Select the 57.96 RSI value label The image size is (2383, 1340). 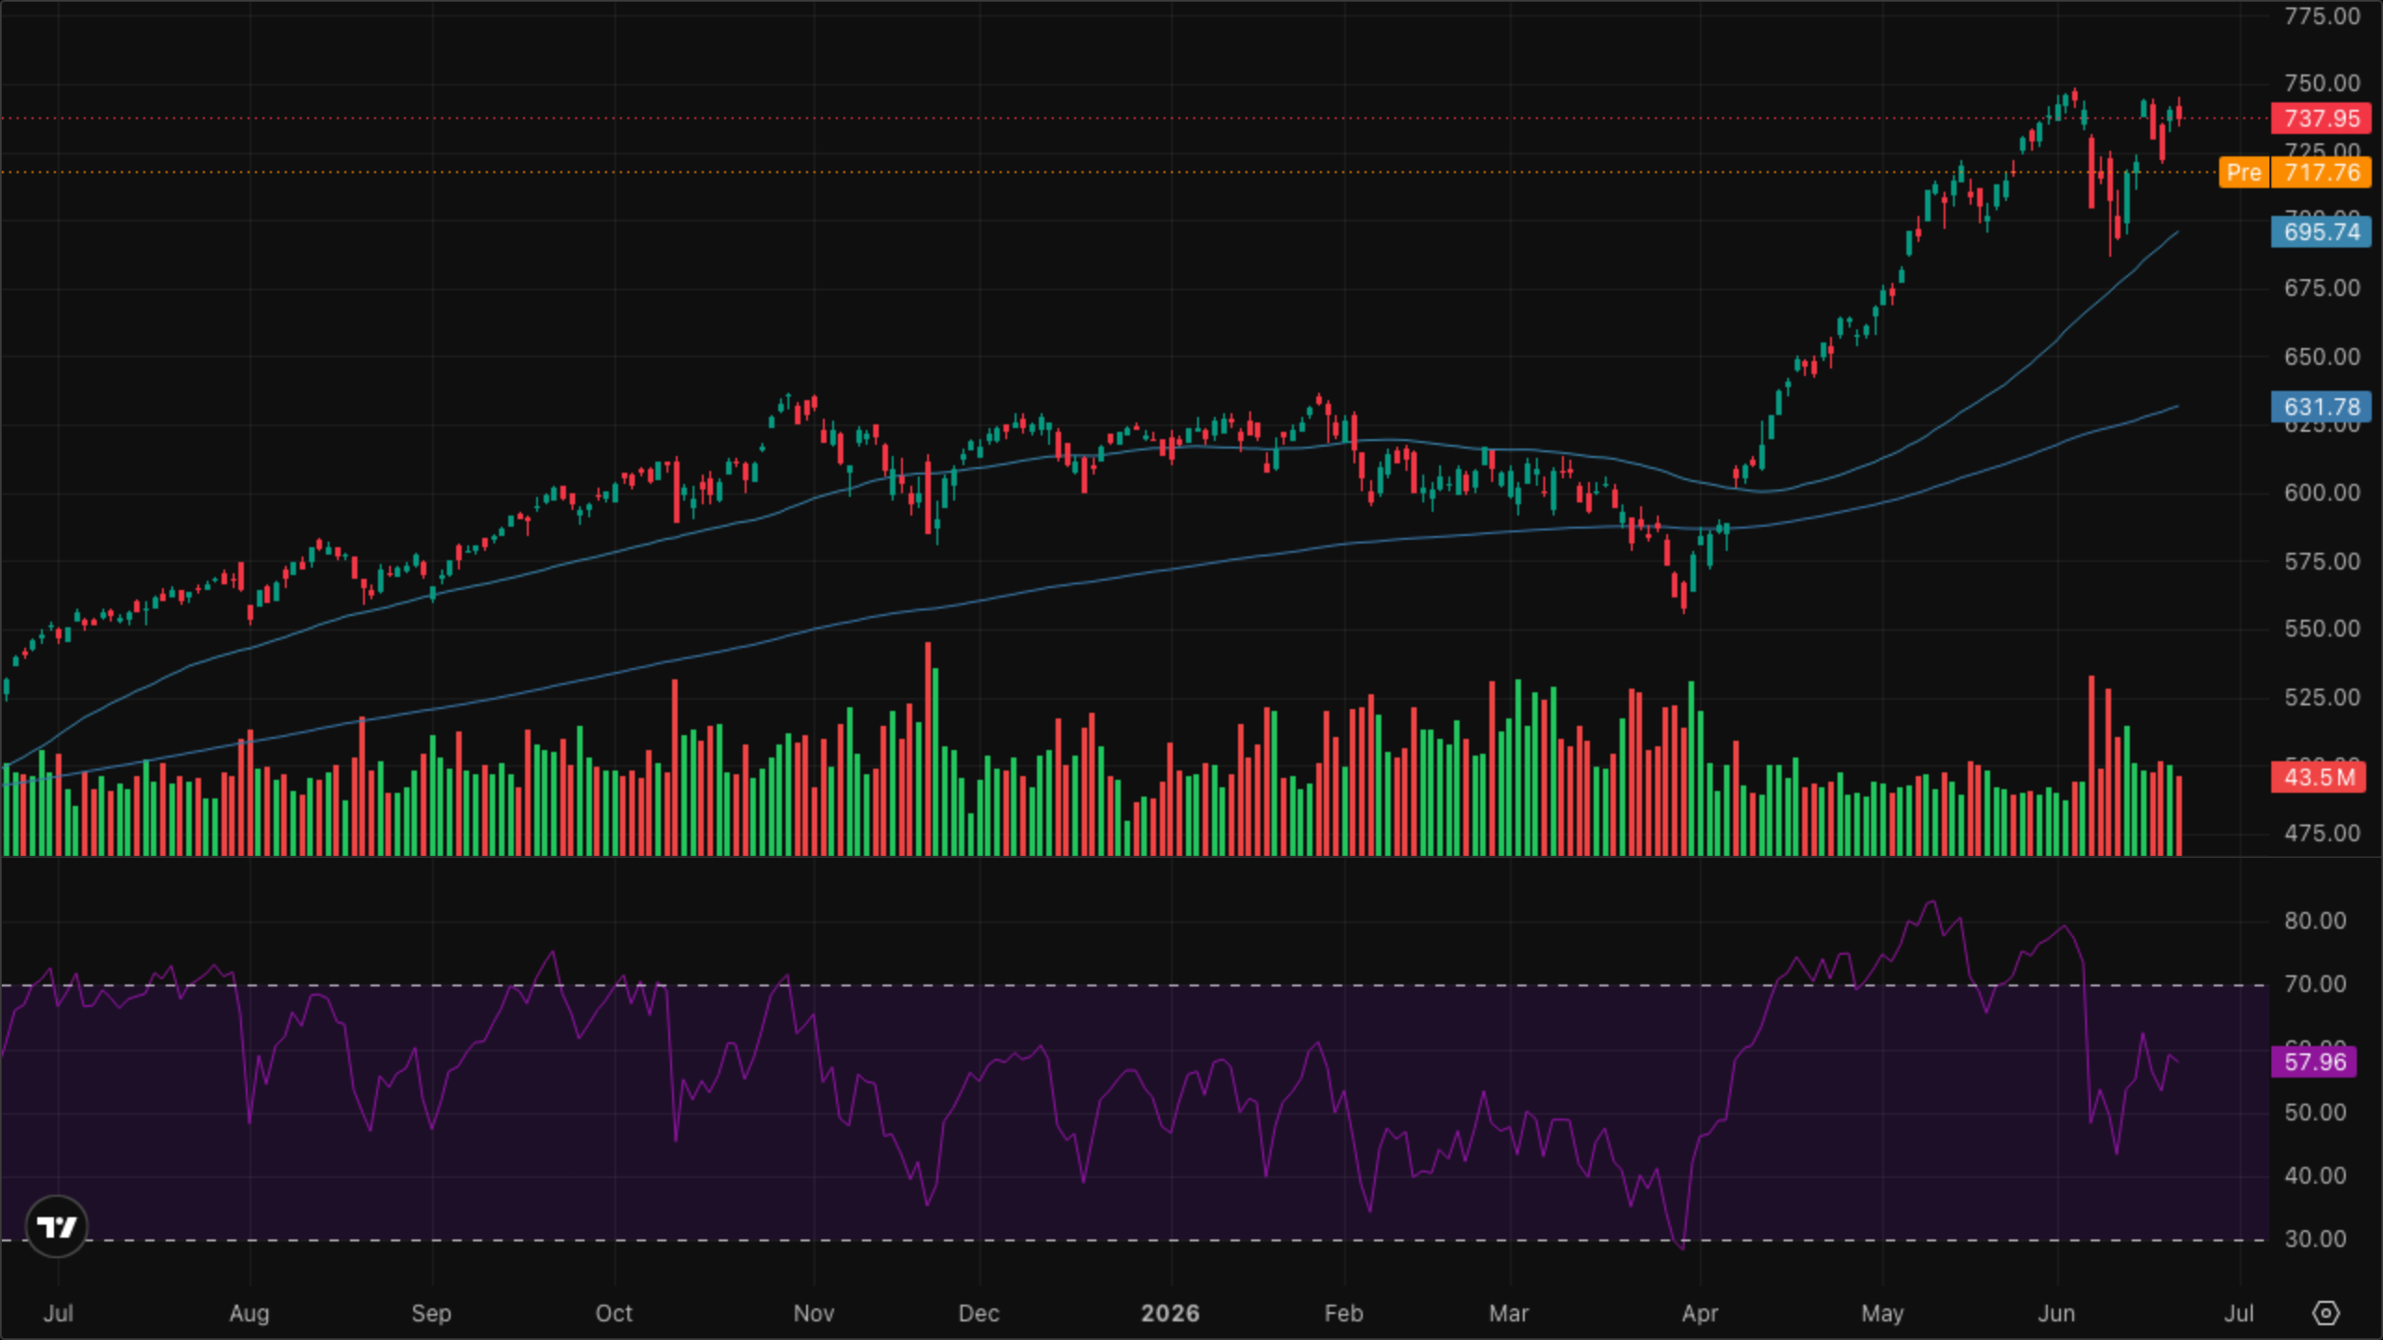(2314, 1062)
